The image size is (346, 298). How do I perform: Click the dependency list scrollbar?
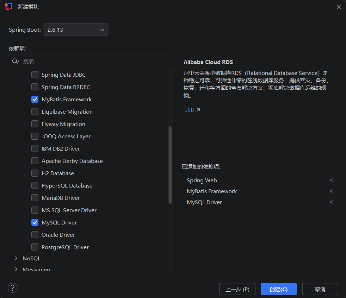tap(170, 165)
